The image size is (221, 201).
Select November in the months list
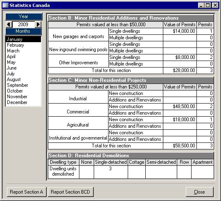[x=23, y=97]
